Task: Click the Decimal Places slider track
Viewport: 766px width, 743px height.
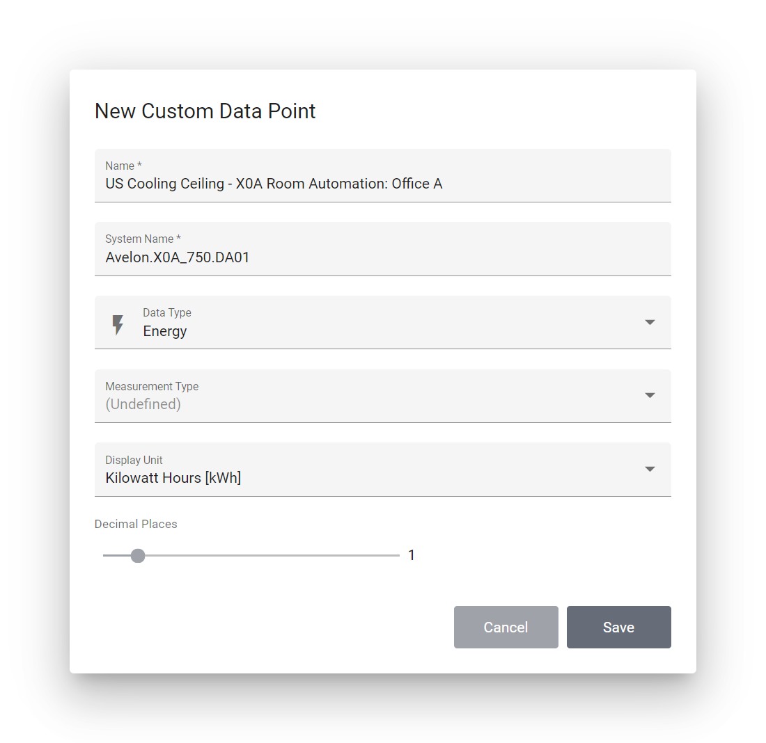Action: (251, 556)
